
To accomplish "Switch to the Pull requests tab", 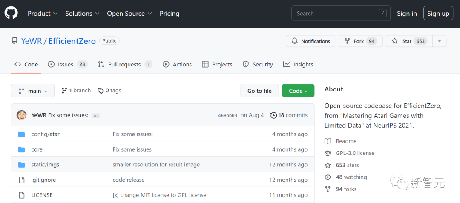I will 124,65.
